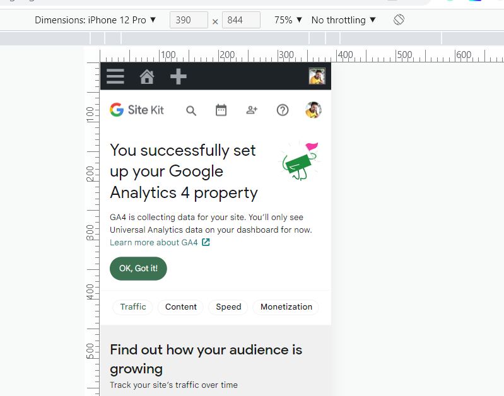Click external link icon beside GA4 link
Screen dimensions: 504x396
click(206, 242)
